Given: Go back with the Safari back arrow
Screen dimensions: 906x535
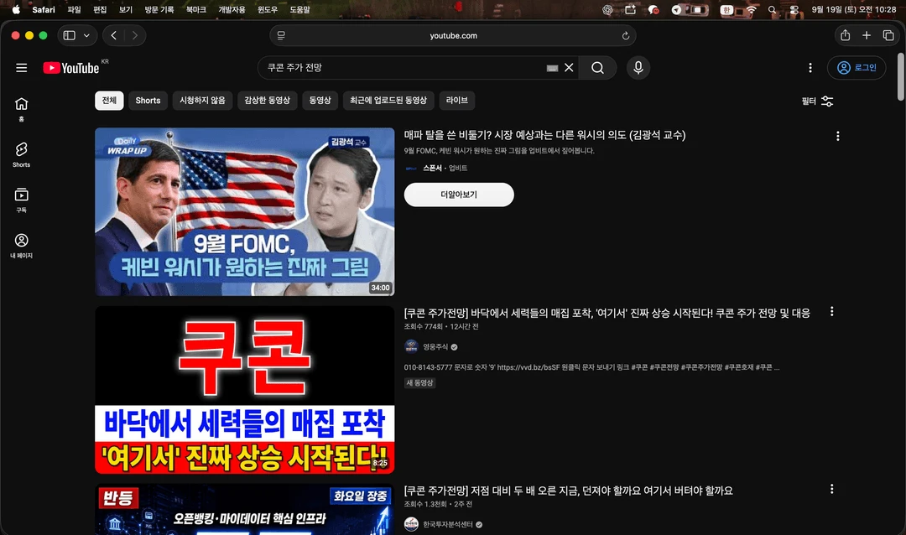Looking at the screenshot, I should [114, 35].
